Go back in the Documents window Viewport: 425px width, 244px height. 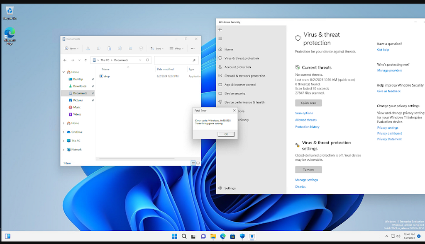pyautogui.click(x=65, y=60)
